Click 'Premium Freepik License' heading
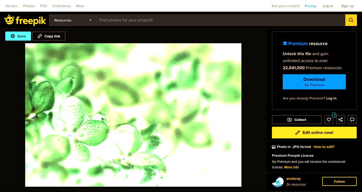362x192 pixels. [x=293, y=156]
